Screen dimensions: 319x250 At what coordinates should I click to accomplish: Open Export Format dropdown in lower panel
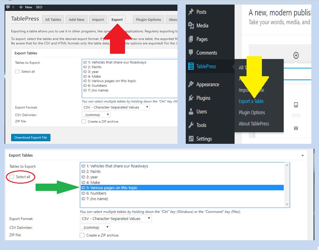coord(115,218)
